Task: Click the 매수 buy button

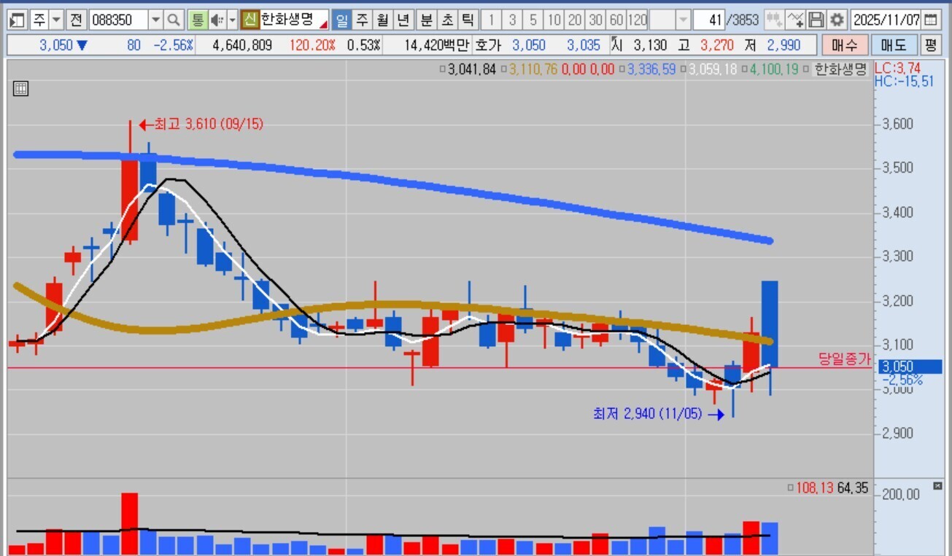Action: (844, 45)
